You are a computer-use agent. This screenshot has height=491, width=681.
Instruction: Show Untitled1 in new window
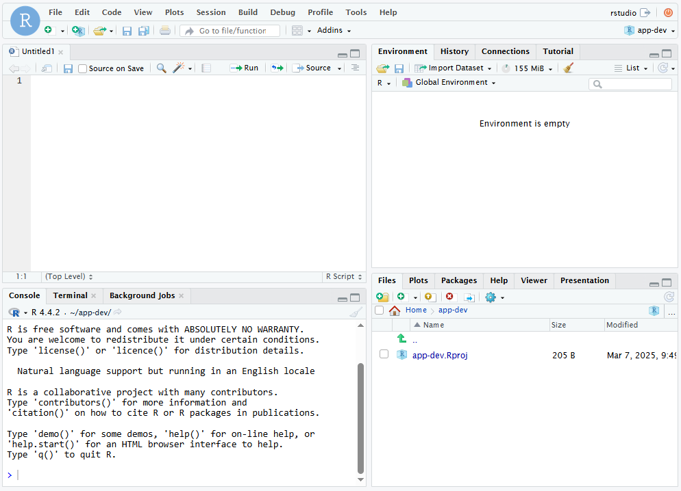point(47,68)
